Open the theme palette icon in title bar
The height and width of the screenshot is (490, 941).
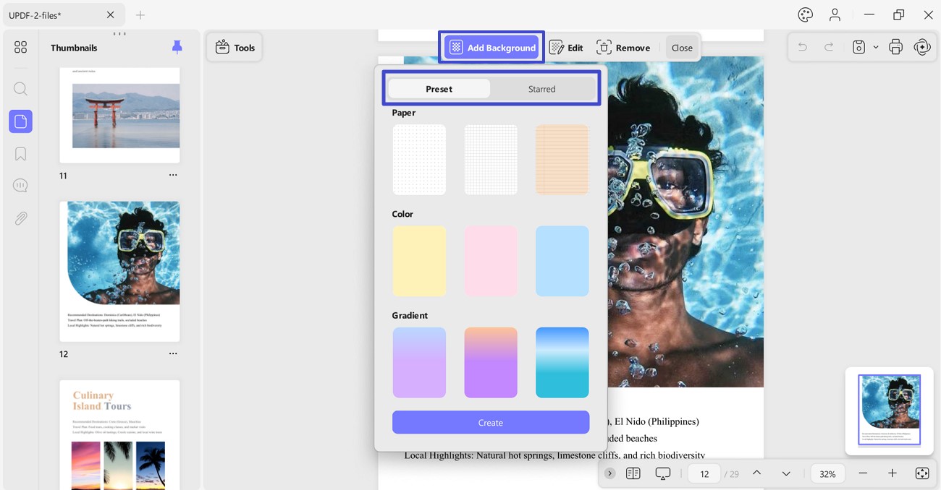coord(806,14)
